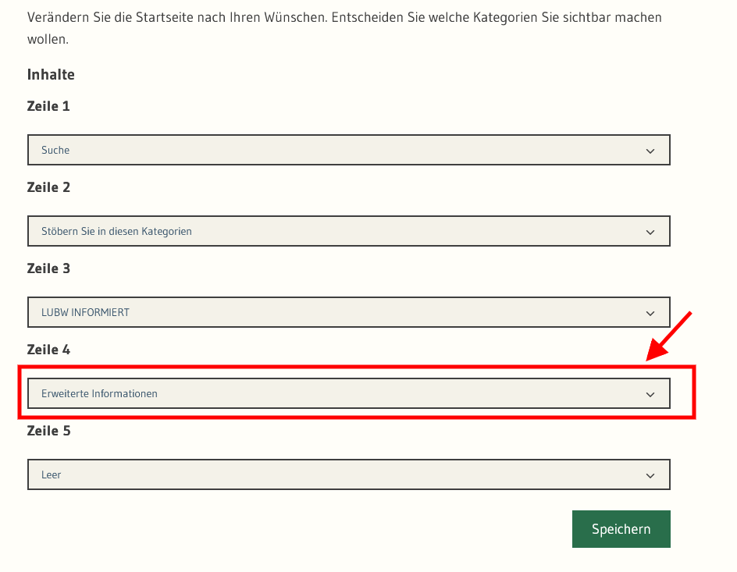Click the down arrow inside the Zeile 1 field
The height and width of the screenshot is (572, 737).
[x=650, y=150]
